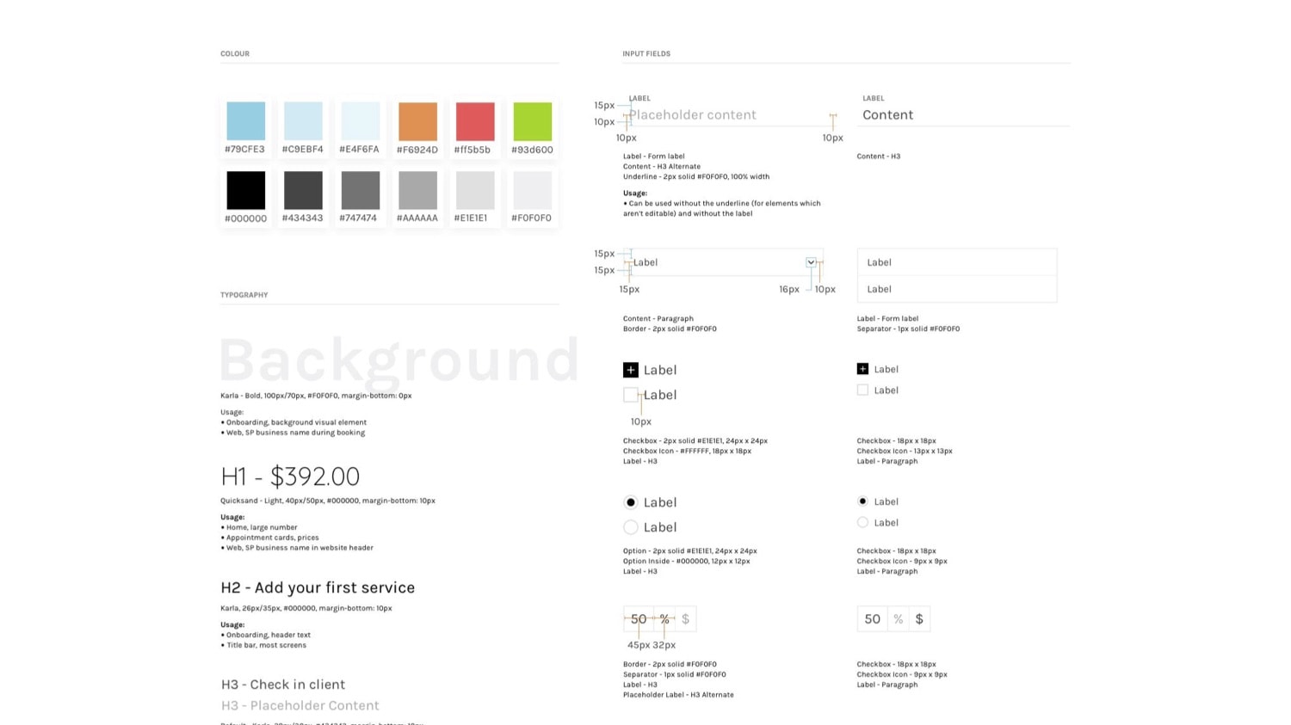Image resolution: width=1291 pixels, height=725 pixels.
Task: Click the Placeholder Label - H3 Alternate note
Action: coord(678,695)
